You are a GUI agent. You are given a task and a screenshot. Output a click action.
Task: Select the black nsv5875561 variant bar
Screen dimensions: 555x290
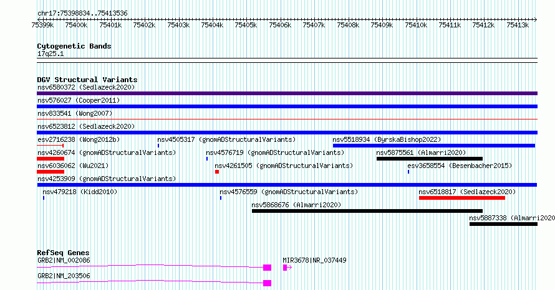click(x=430, y=159)
